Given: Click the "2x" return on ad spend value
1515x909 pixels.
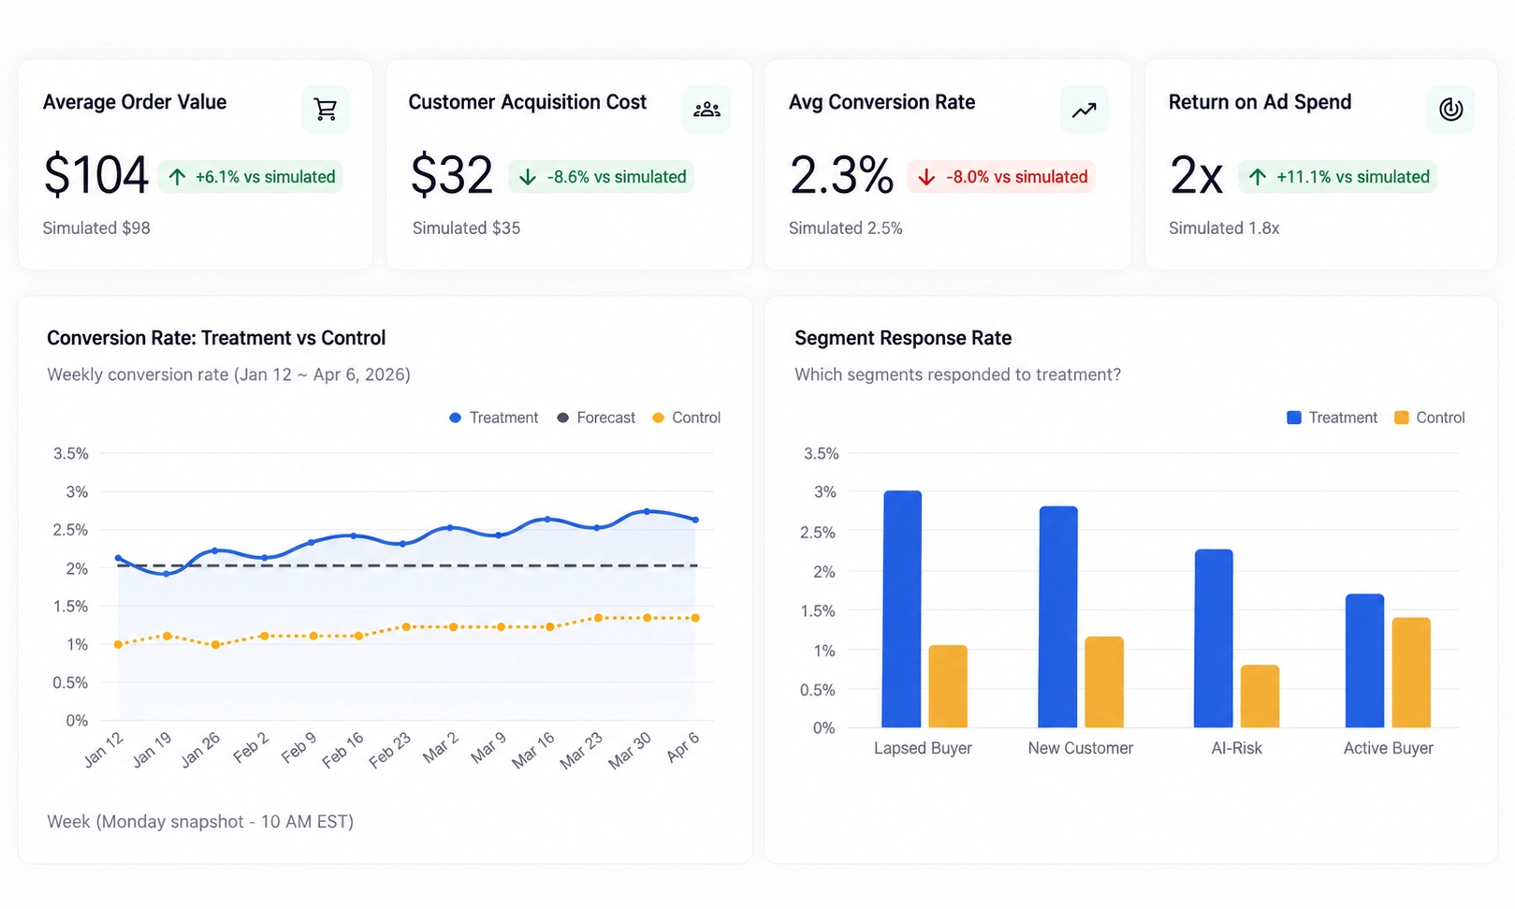Looking at the screenshot, I should pyautogui.click(x=1196, y=176).
